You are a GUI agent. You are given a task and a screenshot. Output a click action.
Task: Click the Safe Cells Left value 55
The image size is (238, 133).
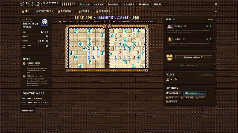click(x=47, y=47)
